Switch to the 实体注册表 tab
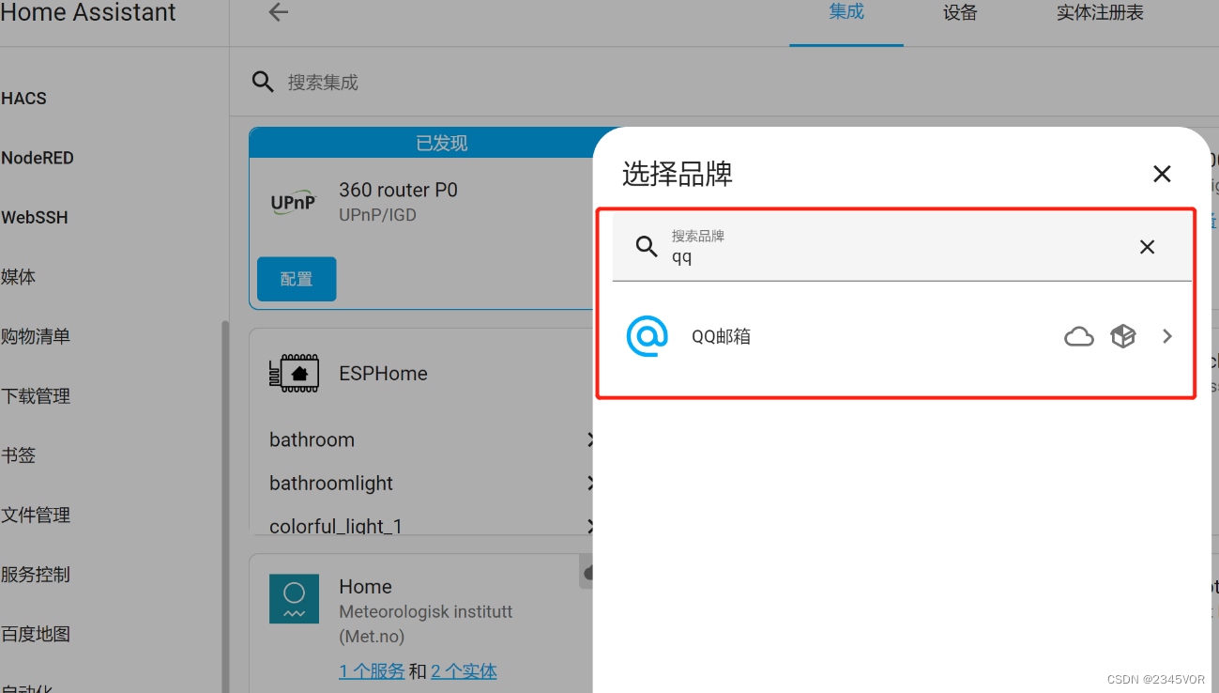The width and height of the screenshot is (1219, 693). [1099, 13]
